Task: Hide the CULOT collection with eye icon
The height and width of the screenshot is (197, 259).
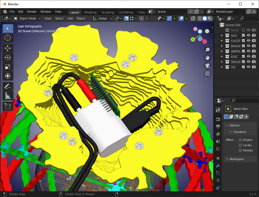Action: click(248, 41)
